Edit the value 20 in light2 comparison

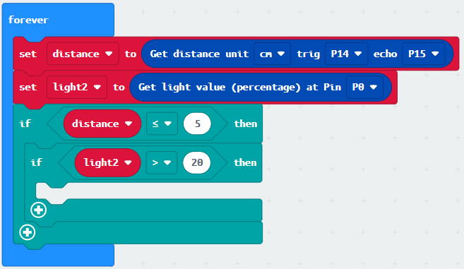point(197,163)
